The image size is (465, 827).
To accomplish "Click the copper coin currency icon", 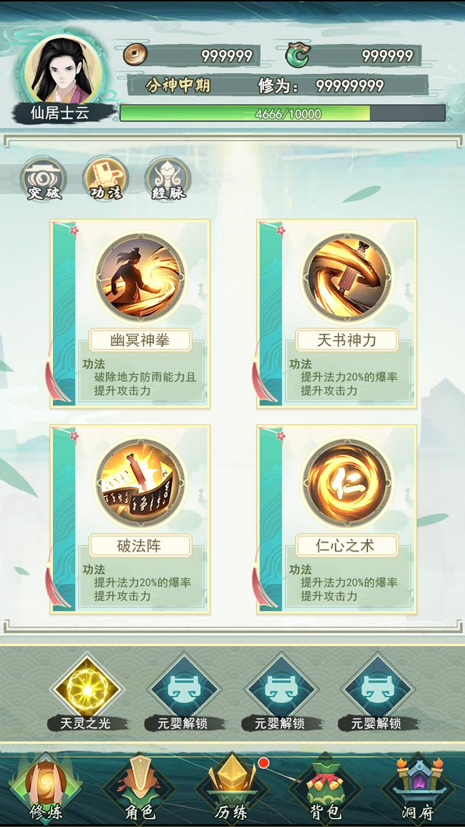I will tap(136, 55).
